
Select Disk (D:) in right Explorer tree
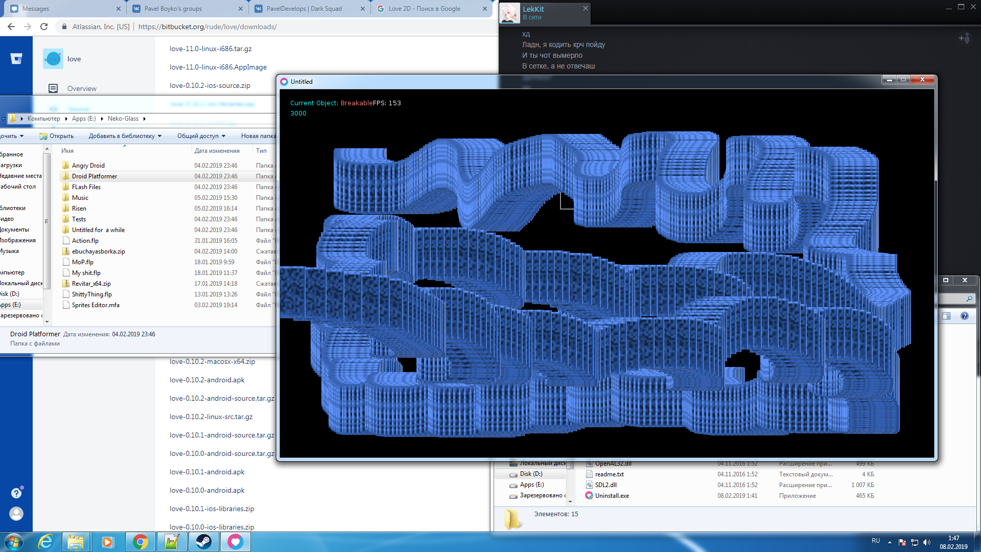coord(531,474)
